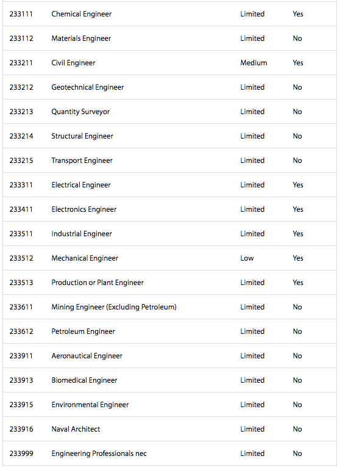Click occupation code 233112

click(21, 38)
